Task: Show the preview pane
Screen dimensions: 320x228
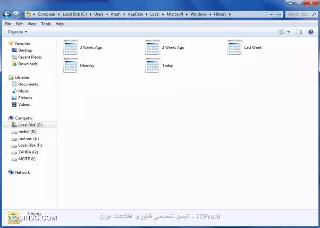Action: coord(299,32)
